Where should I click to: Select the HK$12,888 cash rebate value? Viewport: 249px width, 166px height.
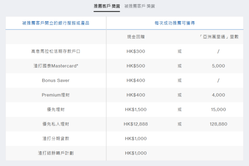tap(136, 124)
